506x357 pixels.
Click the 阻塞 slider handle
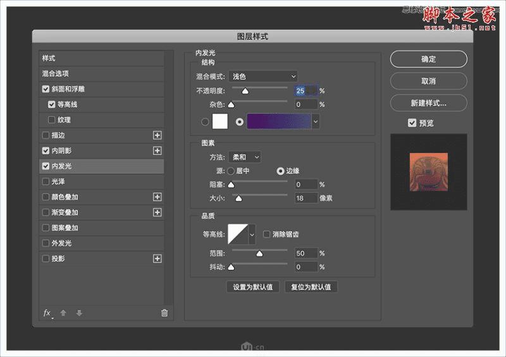[231, 185]
